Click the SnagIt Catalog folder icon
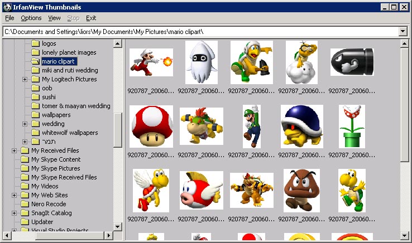 (25, 213)
